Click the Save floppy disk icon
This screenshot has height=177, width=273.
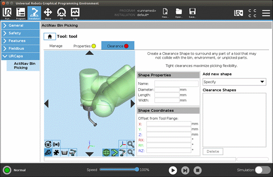pos(192,13)
